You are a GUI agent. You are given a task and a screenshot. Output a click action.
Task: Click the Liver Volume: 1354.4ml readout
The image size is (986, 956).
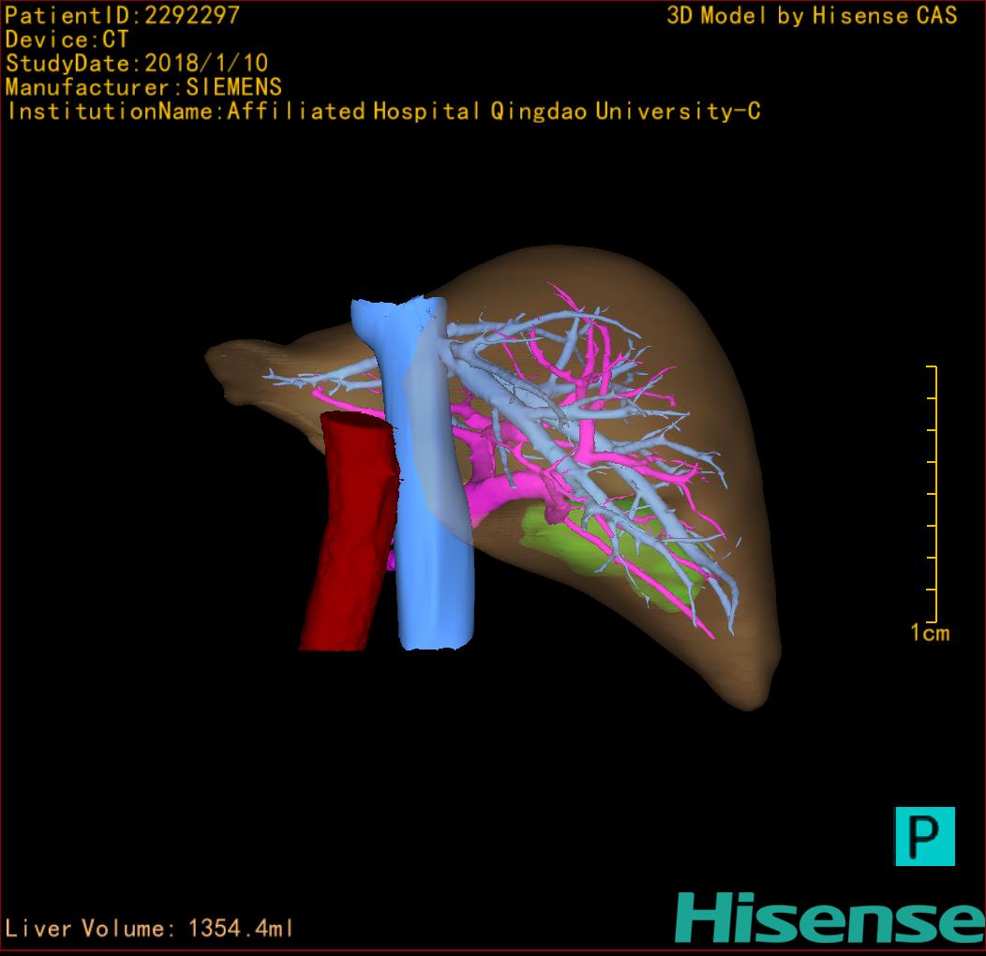[x=148, y=928]
